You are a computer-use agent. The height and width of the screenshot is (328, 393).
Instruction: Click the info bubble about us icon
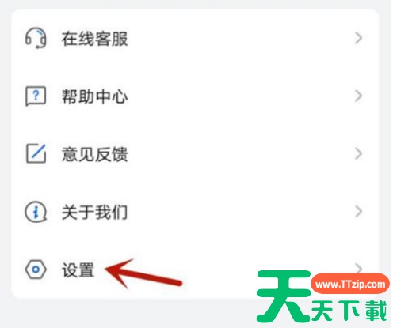(36, 212)
